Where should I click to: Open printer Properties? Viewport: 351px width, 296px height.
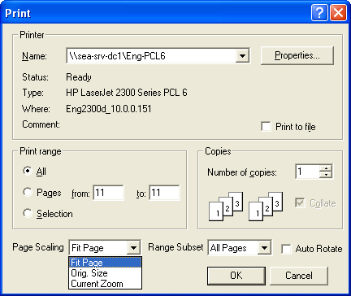pyautogui.click(x=297, y=55)
